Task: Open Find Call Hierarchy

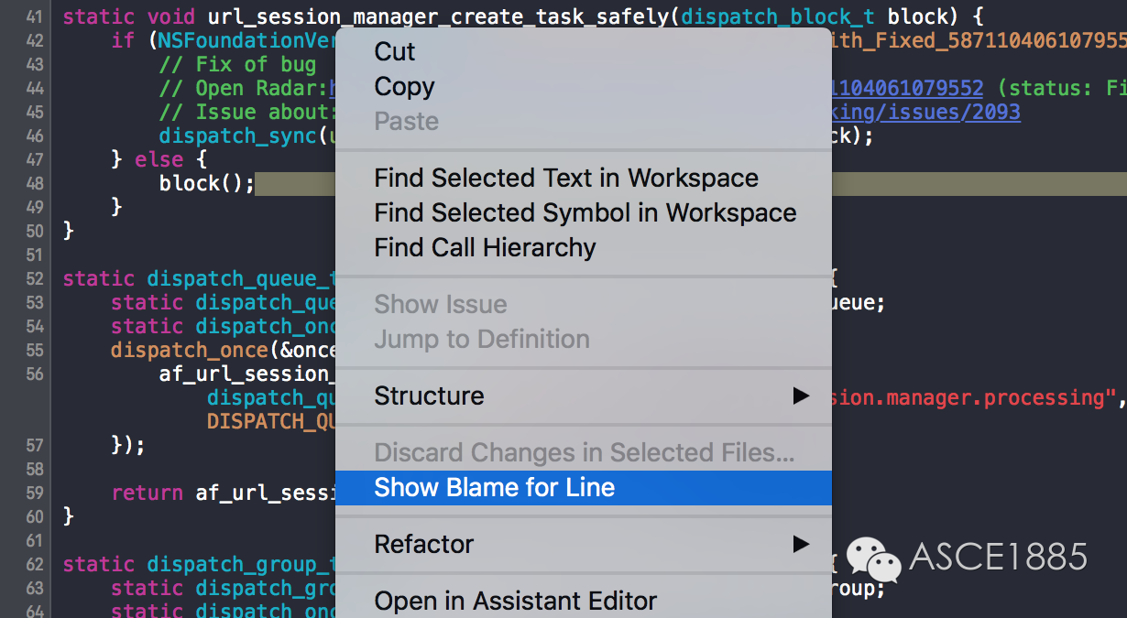Action: coord(485,248)
